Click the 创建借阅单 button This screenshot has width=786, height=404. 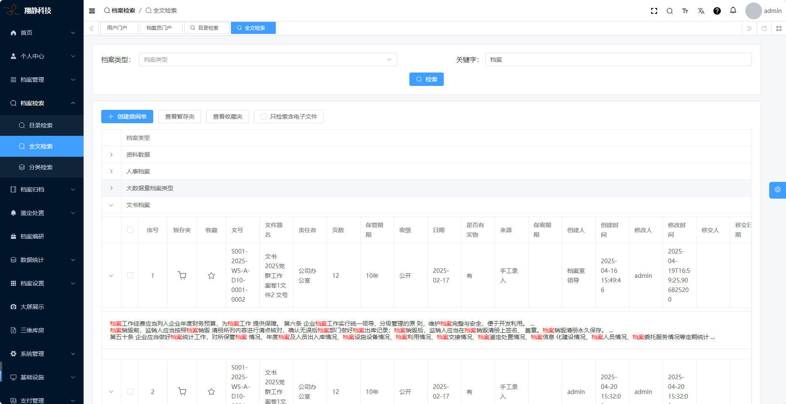click(x=127, y=117)
